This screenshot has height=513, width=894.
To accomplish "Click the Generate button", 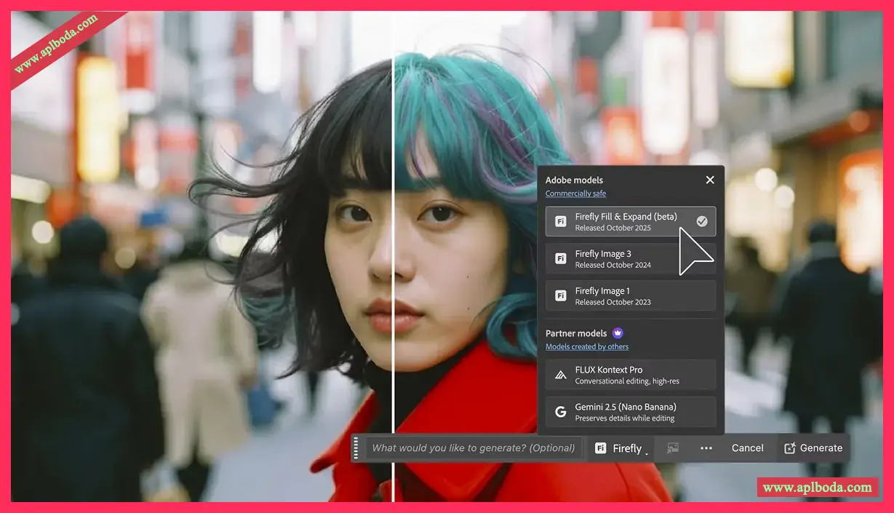I will [813, 448].
